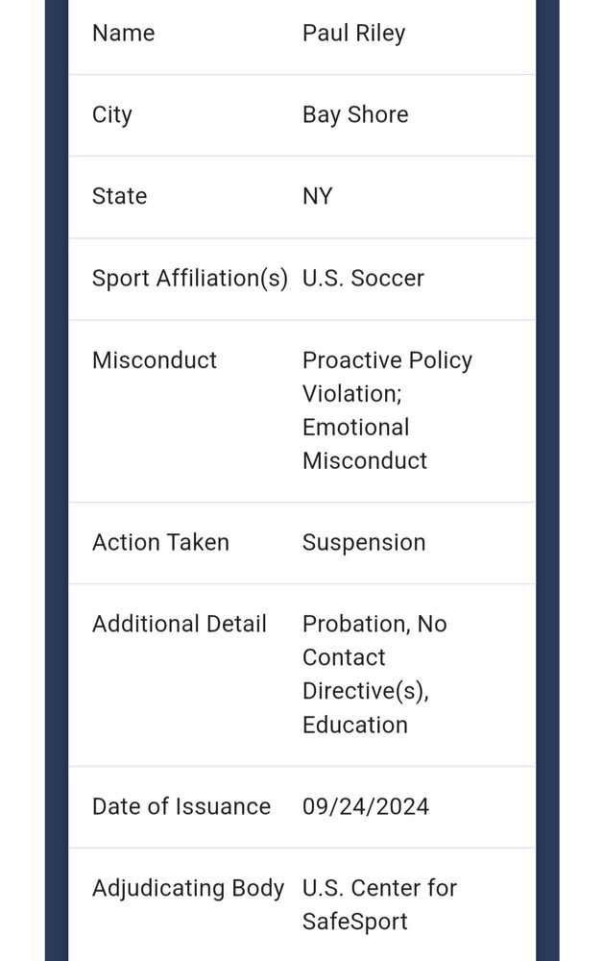Click the Date of Issuance label

click(181, 806)
